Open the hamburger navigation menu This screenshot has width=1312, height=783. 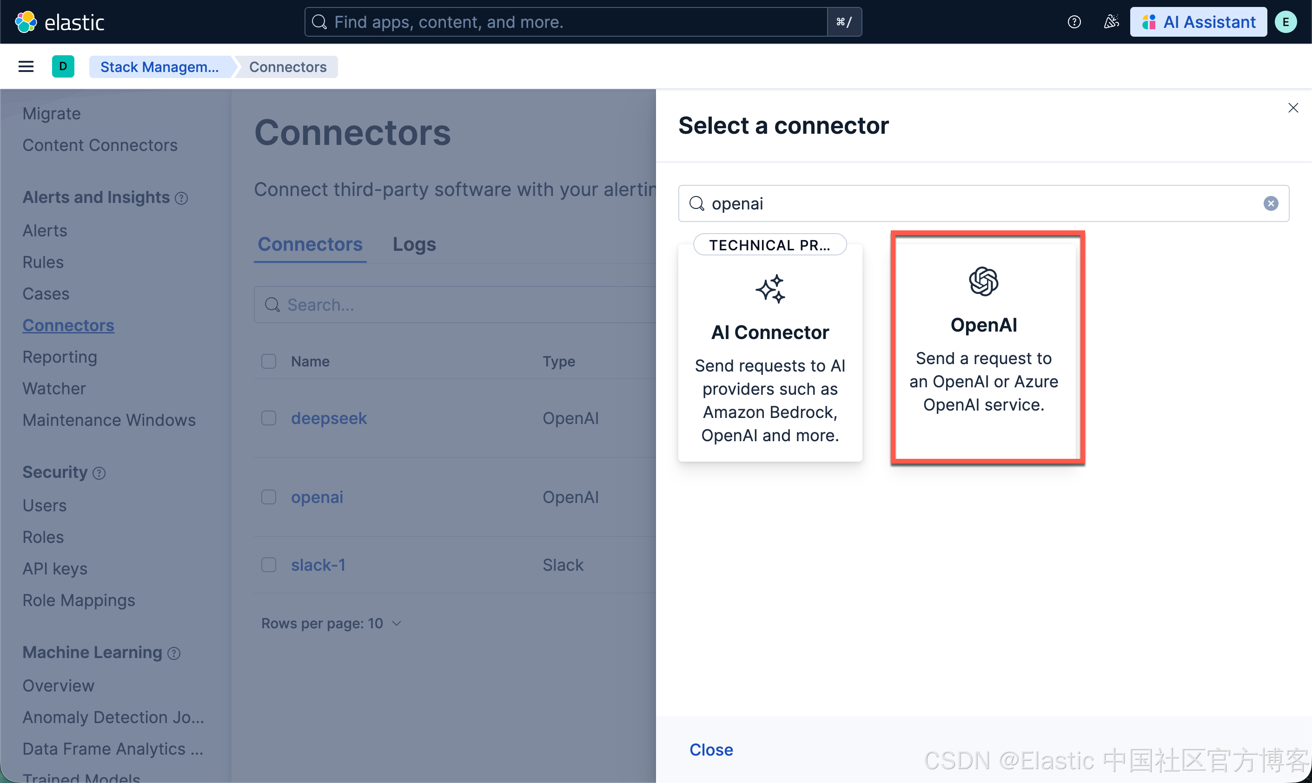[26, 66]
